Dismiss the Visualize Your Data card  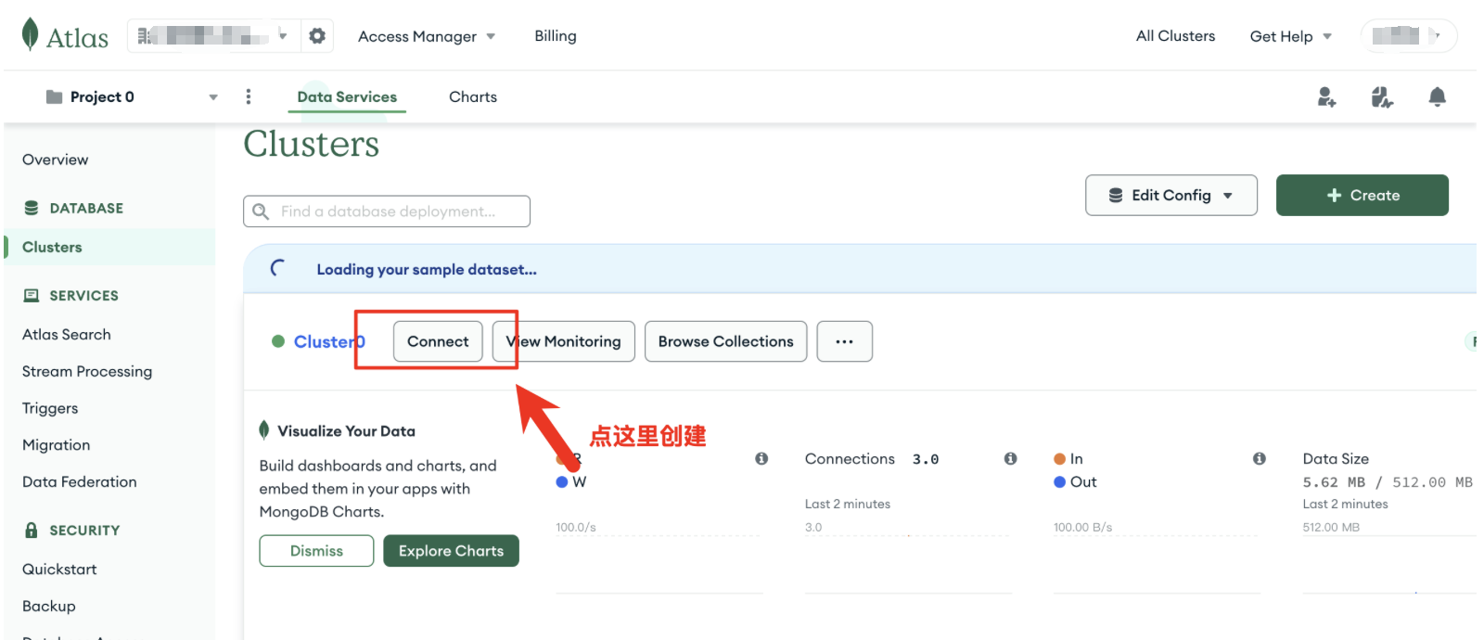(x=316, y=550)
